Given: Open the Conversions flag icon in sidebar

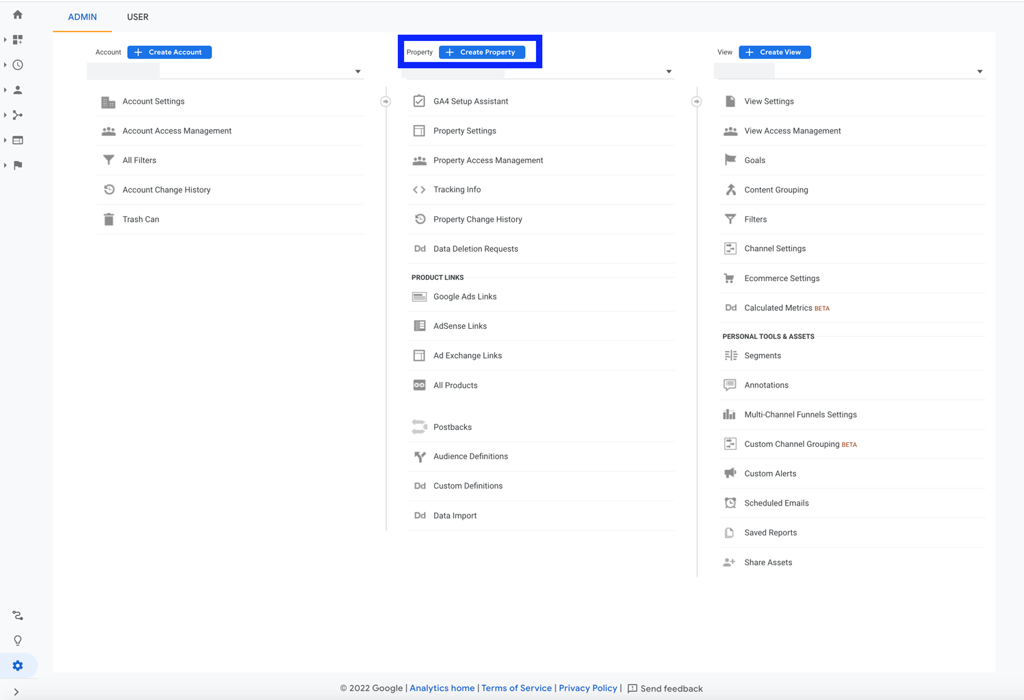Looking at the screenshot, I should pyautogui.click(x=18, y=165).
